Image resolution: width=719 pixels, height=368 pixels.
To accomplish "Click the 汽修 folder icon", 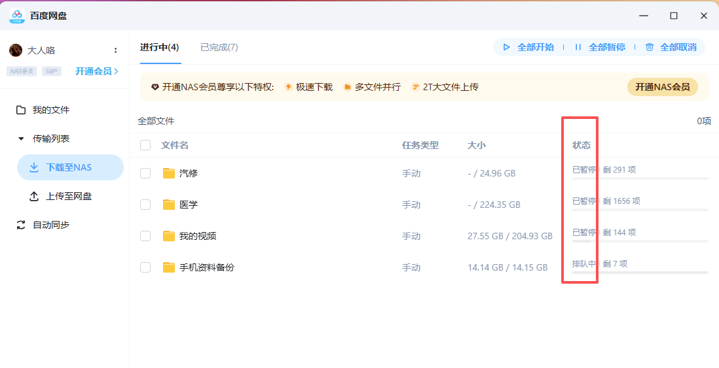I will click(x=169, y=173).
